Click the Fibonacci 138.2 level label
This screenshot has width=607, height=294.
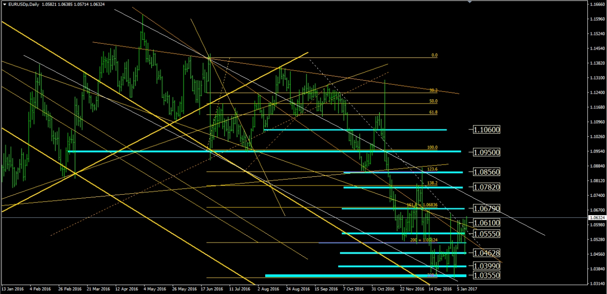coord(432,183)
